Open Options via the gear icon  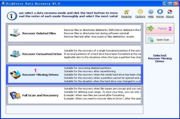pos(140,12)
